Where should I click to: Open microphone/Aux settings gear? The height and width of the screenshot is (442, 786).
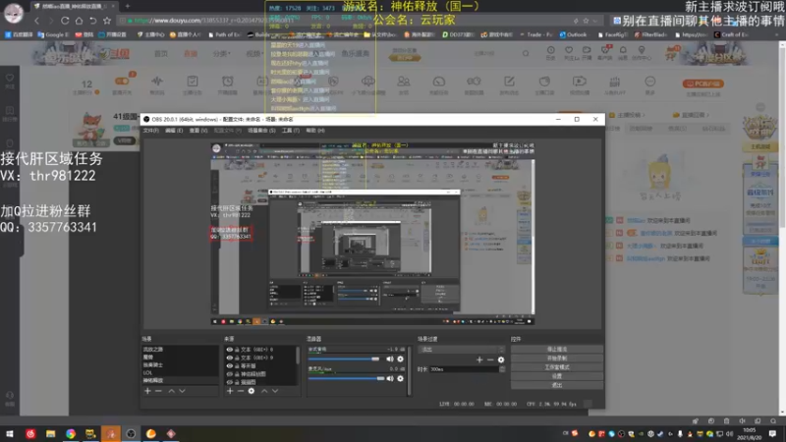tap(400, 378)
